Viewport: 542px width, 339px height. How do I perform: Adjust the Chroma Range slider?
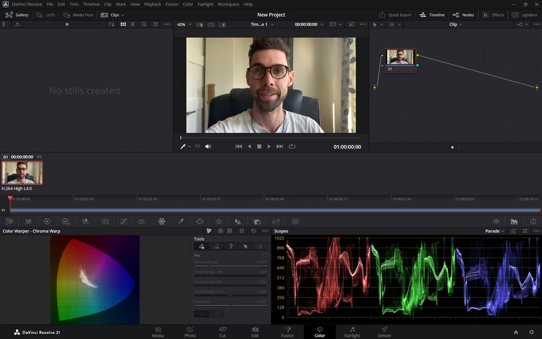tap(230, 266)
